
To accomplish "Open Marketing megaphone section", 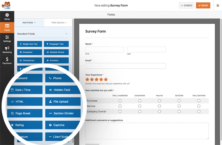I will click(7, 50).
